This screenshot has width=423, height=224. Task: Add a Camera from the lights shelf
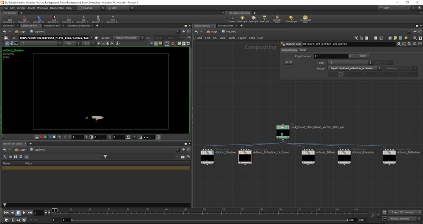click(232, 19)
